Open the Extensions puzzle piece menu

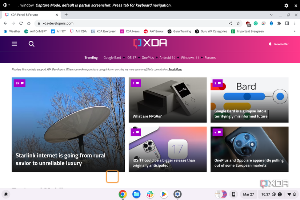[279, 23]
